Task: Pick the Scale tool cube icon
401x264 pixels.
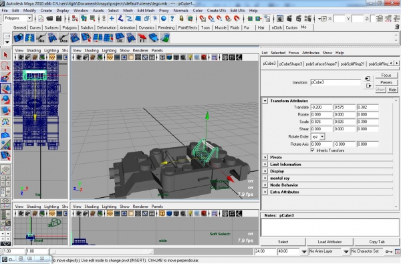Action: (5, 111)
